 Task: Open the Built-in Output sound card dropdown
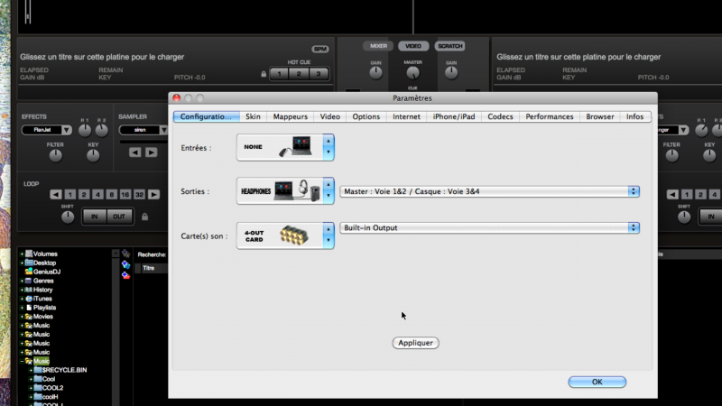(490, 228)
